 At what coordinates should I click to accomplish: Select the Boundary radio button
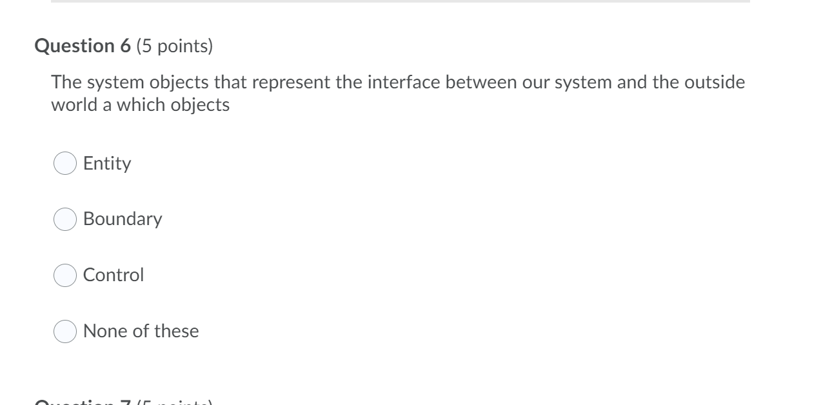click(x=64, y=220)
